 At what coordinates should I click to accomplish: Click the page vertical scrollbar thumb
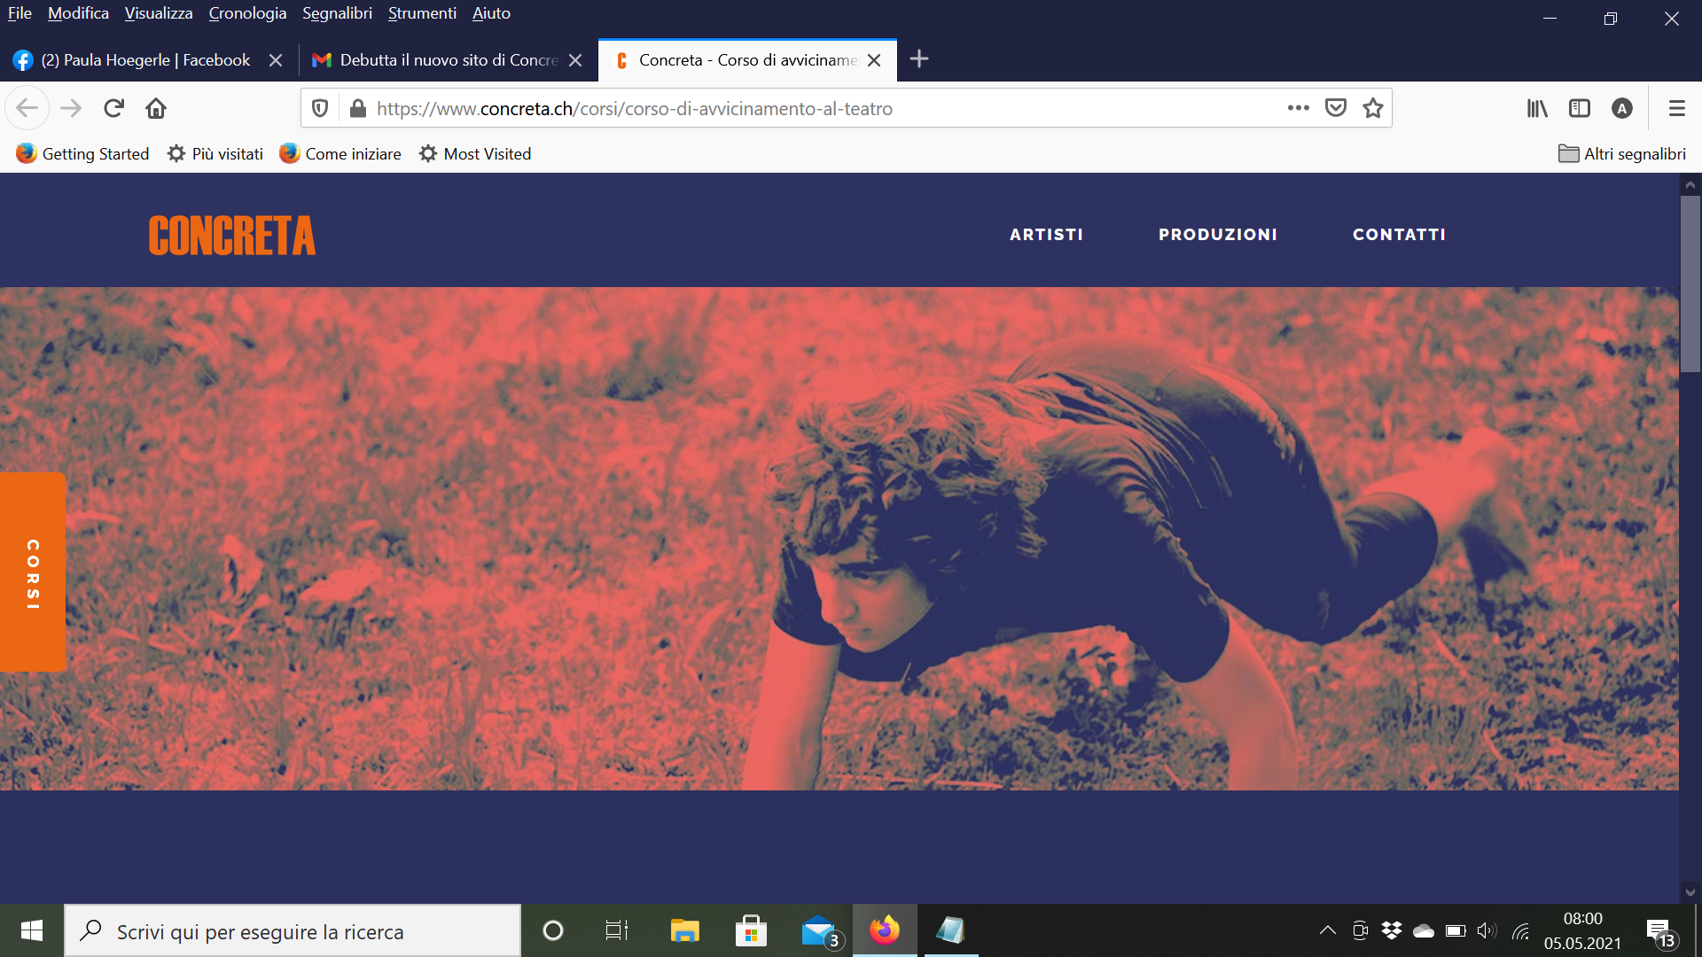(x=1690, y=284)
